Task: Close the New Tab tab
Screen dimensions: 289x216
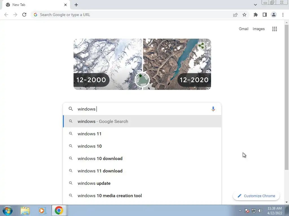Action: click(65, 5)
